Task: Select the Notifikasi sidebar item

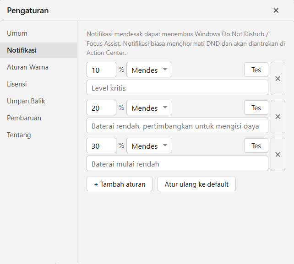Action: click(38, 50)
